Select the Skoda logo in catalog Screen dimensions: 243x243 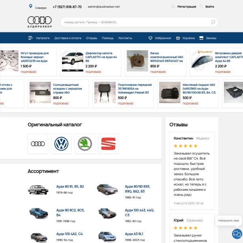tap(85, 144)
